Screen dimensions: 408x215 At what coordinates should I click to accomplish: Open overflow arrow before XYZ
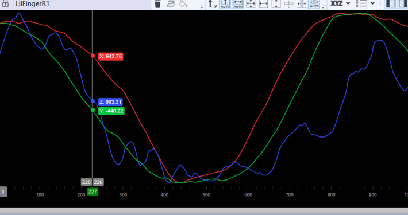323,7
